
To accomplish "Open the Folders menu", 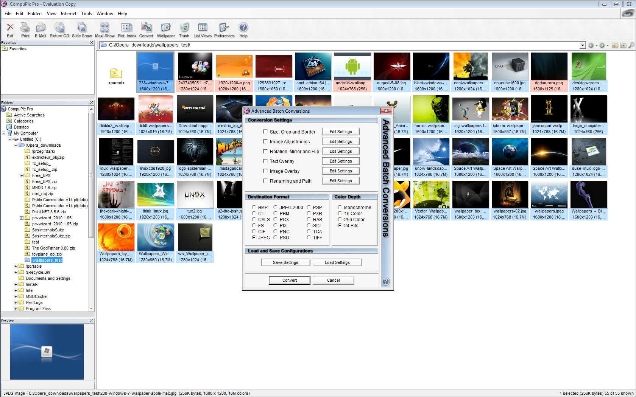I will pos(35,14).
